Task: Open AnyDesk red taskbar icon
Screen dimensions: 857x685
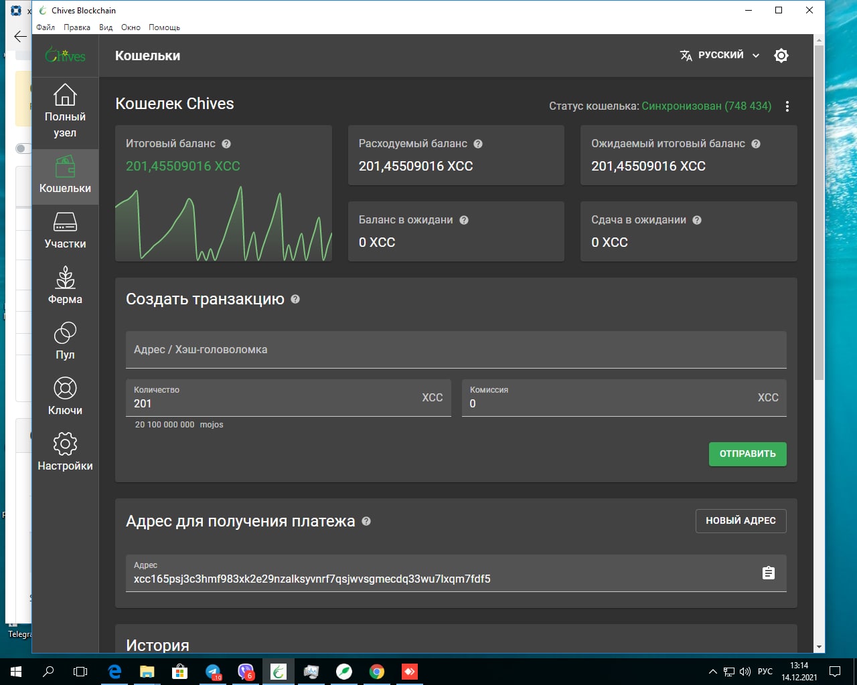Action: (410, 671)
